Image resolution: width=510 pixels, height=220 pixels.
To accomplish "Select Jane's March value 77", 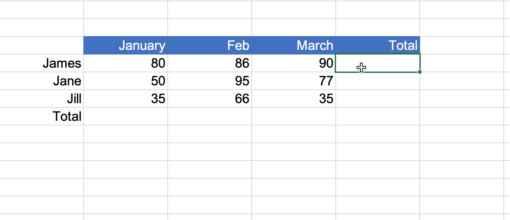I will tap(294, 81).
